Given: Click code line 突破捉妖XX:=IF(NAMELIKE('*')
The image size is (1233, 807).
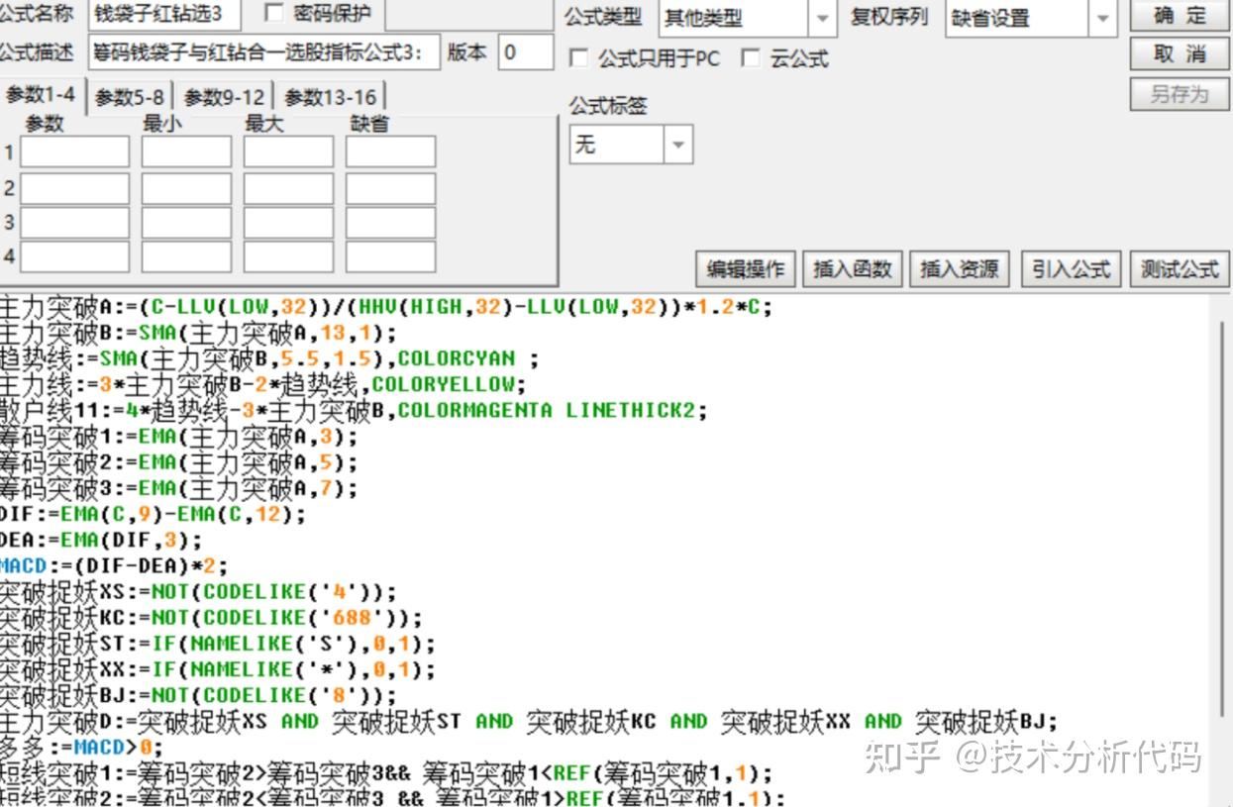Looking at the screenshot, I should (x=218, y=669).
